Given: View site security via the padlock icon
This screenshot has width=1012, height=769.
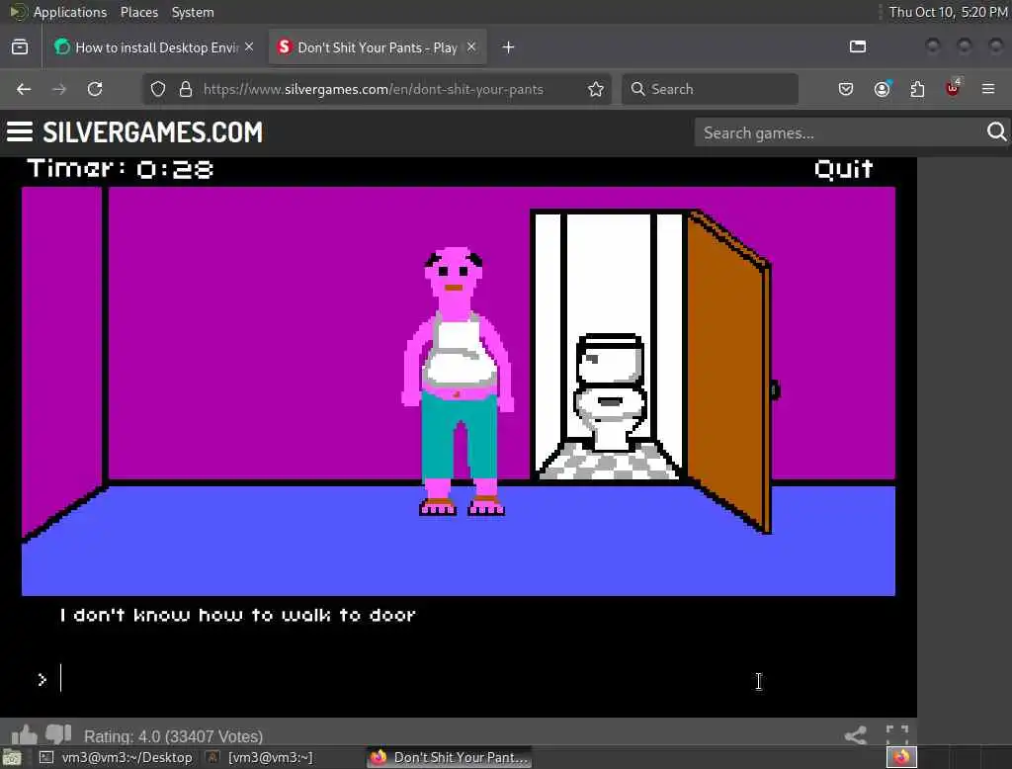Looking at the screenshot, I should pos(186,89).
